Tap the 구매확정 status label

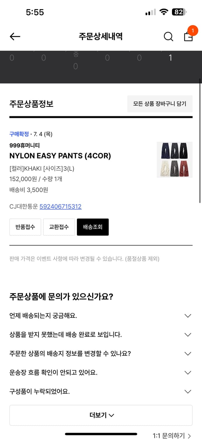(x=19, y=134)
